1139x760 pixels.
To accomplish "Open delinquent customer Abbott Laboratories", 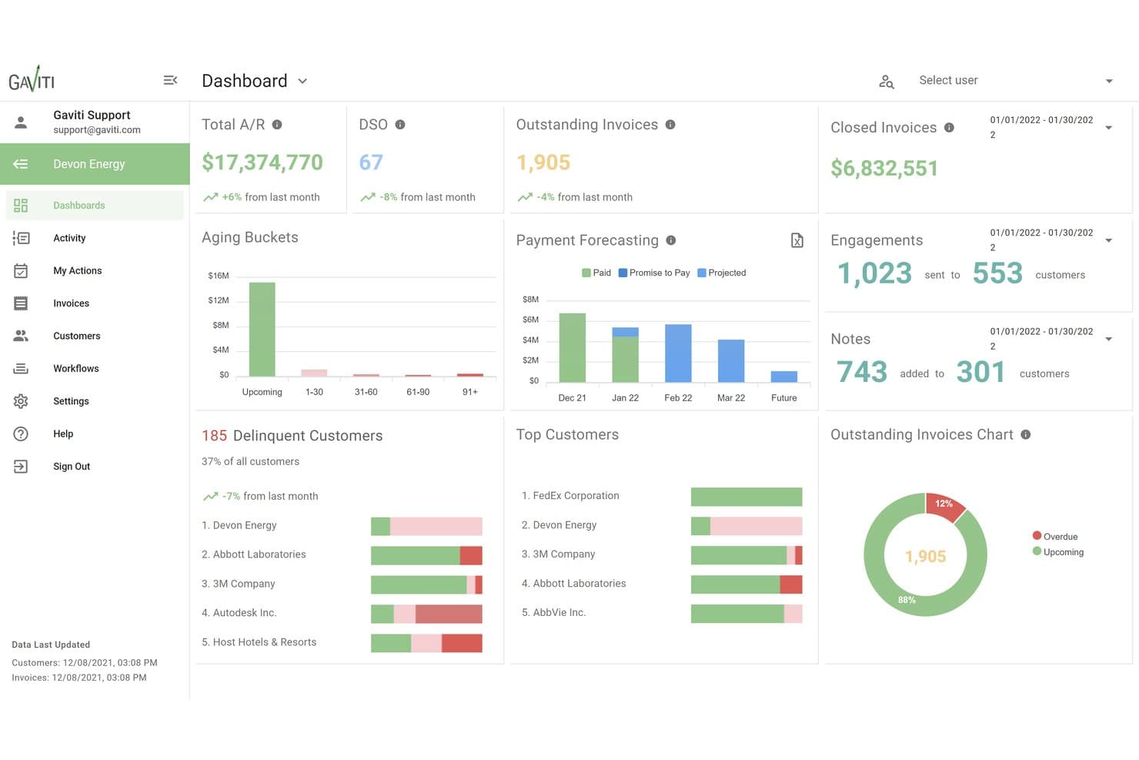I will point(259,554).
